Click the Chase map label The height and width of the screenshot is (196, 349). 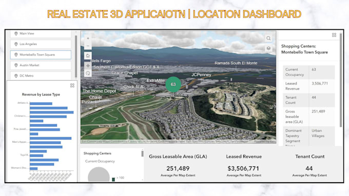[x=95, y=97]
